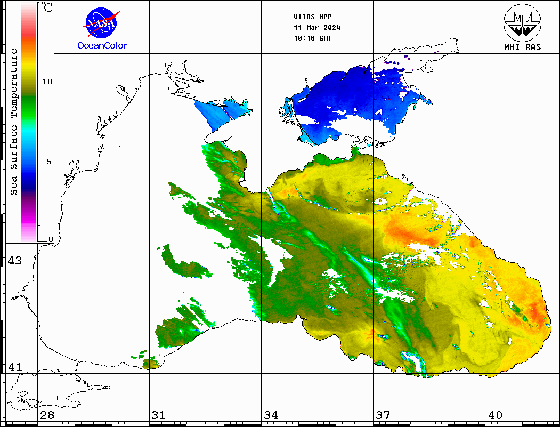Click longitude label 34
The image size is (560, 427).
[x=271, y=415]
